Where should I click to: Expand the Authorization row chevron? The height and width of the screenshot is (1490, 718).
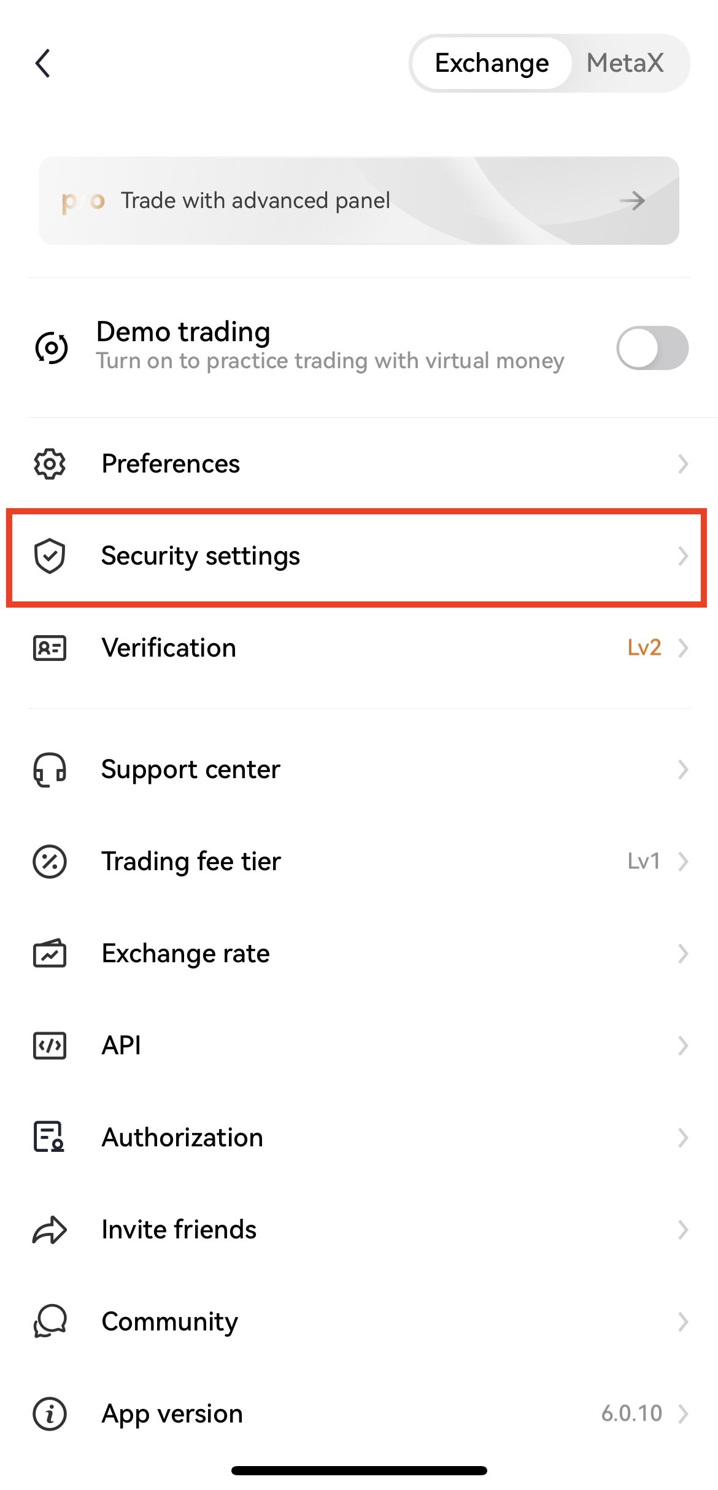pyautogui.click(x=683, y=1138)
